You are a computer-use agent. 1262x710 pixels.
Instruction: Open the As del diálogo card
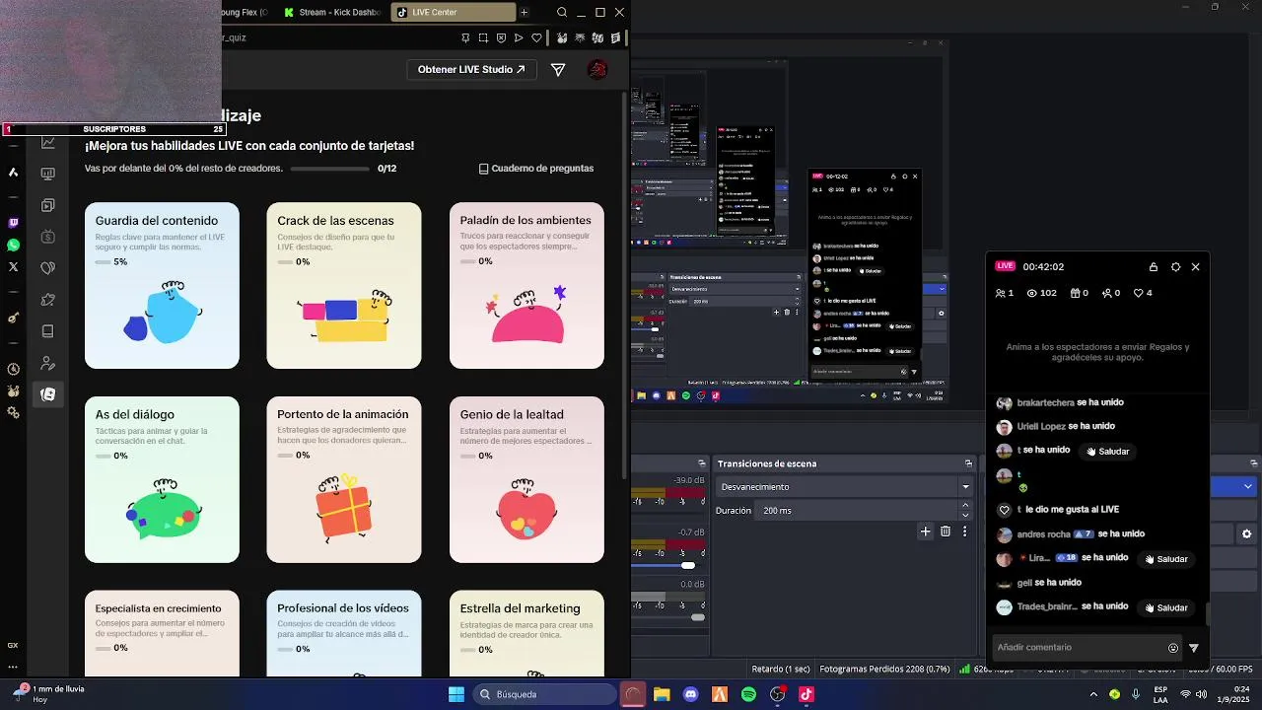pos(162,479)
